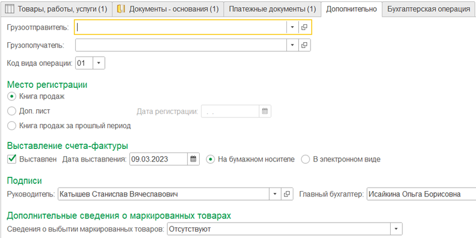The image size is (476, 238).
Task: Click the calendar icon next to Дата регистрации
Action: (x=265, y=111)
